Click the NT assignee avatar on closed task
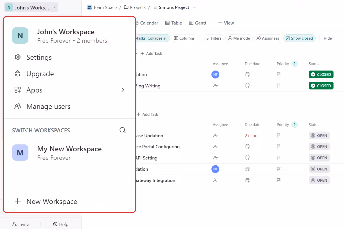This screenshot has height=229, width=344. [x=216, y=75]
